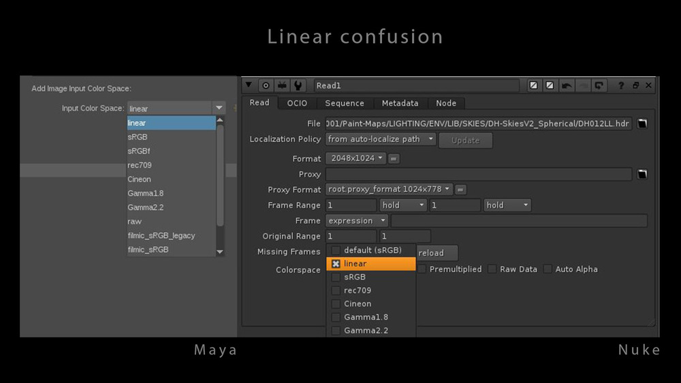Click the undo arrow icon in Read1 header
The width and height of the screenshot is (681, 383).
click(x=567, y=86)
